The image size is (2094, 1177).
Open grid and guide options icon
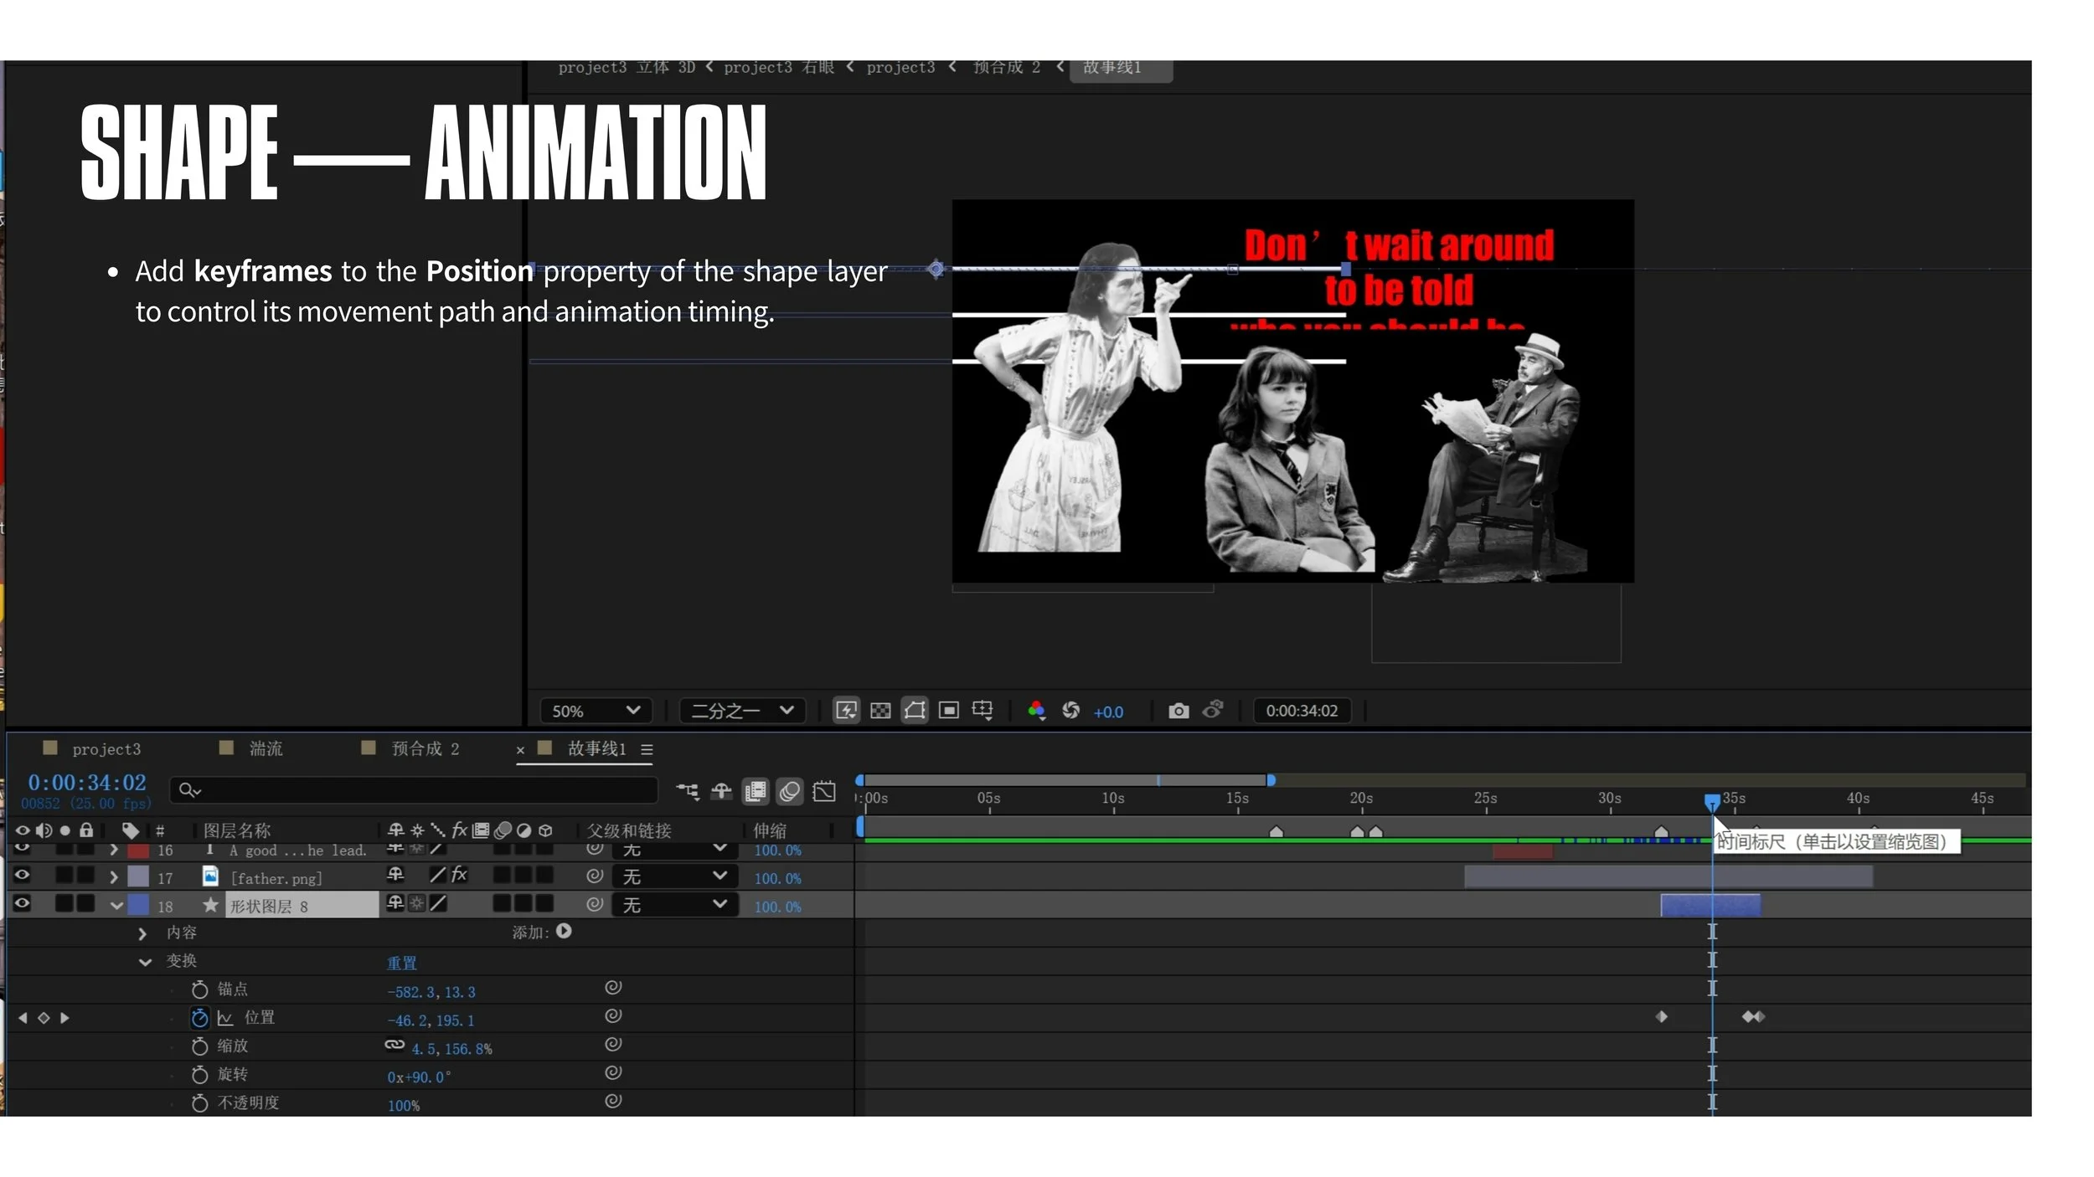(983, 711)
